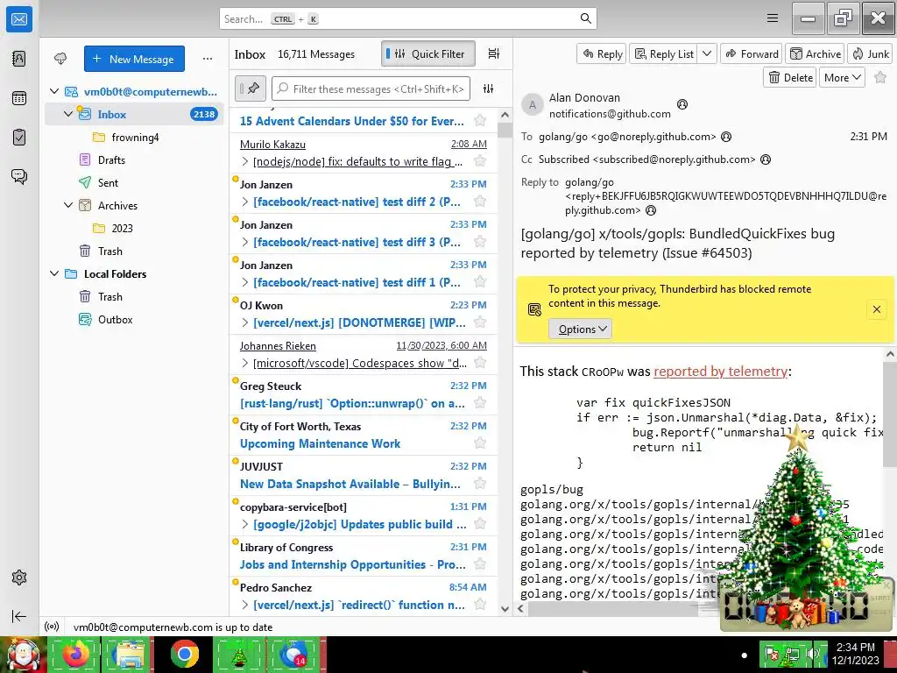The height and width of the screenshot is (673, 897).
Task: Click the Reply button
Action: pyautogui.click(x=602, y=53)
